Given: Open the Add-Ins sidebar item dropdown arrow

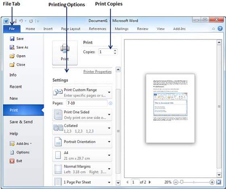Looking at the screenshot, I should (31, 144).
